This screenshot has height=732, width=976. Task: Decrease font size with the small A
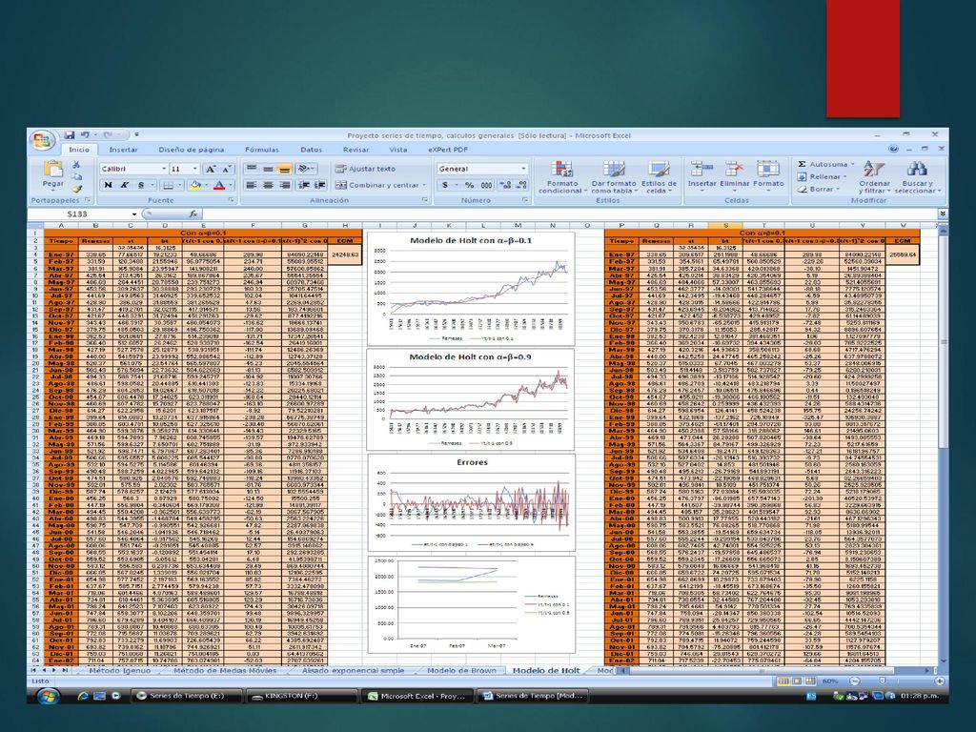pos(227,169)
